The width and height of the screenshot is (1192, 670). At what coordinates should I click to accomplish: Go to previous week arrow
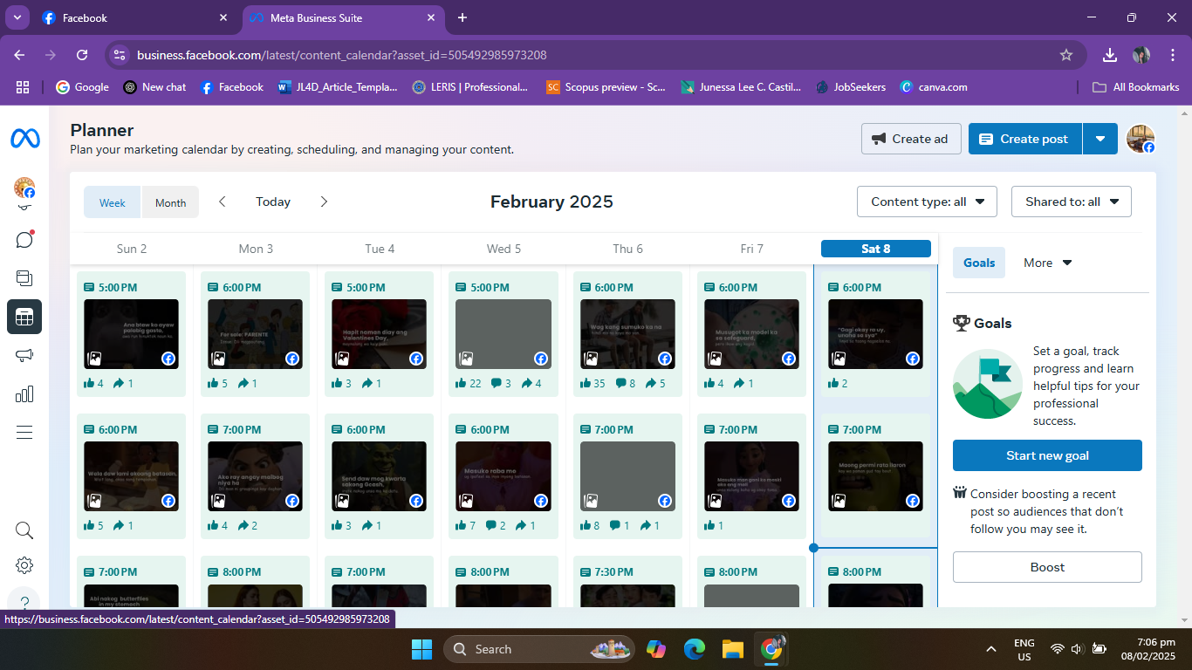[x=223, y=202]
